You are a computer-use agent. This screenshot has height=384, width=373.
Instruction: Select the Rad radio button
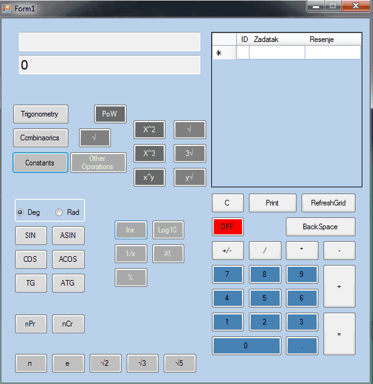(59, 212)
